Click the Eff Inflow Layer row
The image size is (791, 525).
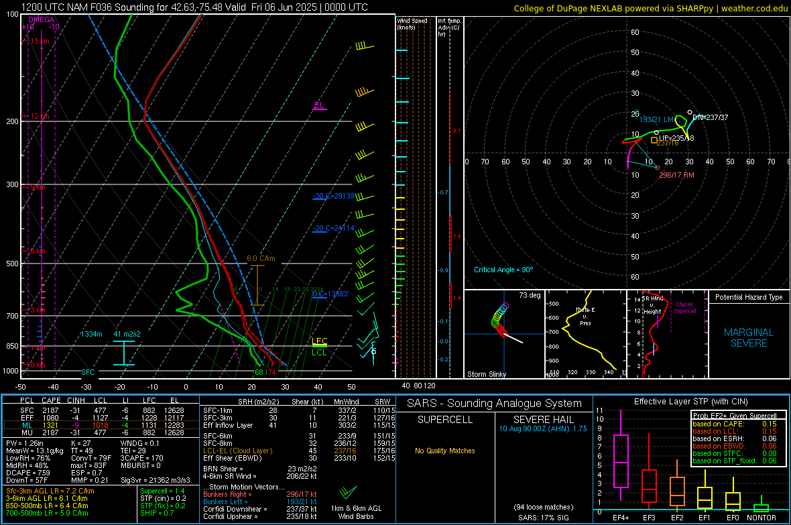coord(299,425)
